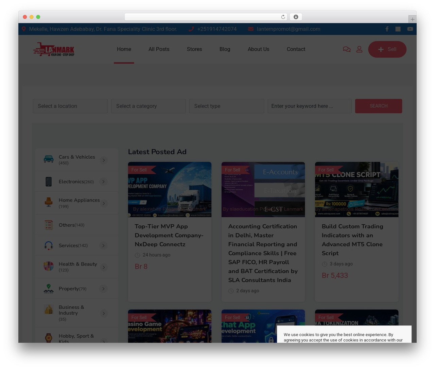This screenshot has width=435, height=369.
Task: Open the E-Accounts ad thumbnail
Action: [263, 189]
